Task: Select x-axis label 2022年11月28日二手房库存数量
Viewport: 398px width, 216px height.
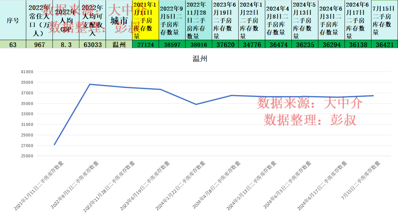Action: (x=109, y=187)
